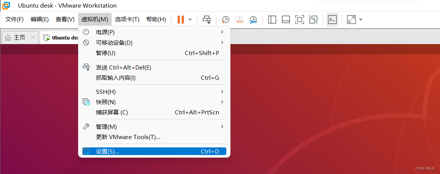
Task: Open the 电源(P) submenu
Action: (x=154, y=32)
